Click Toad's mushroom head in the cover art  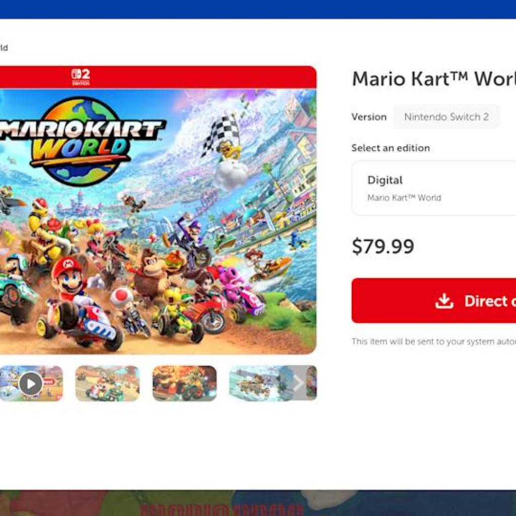[x=121, y=296]
